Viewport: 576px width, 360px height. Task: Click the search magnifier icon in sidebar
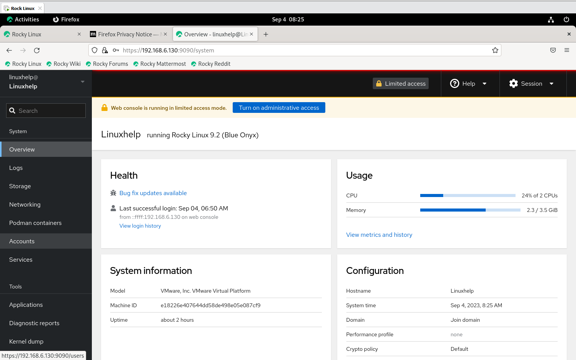pyautogui.click(x=12, y=111)
